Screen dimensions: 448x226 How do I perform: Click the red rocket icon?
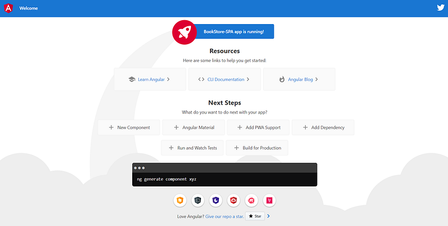(184, 32)
